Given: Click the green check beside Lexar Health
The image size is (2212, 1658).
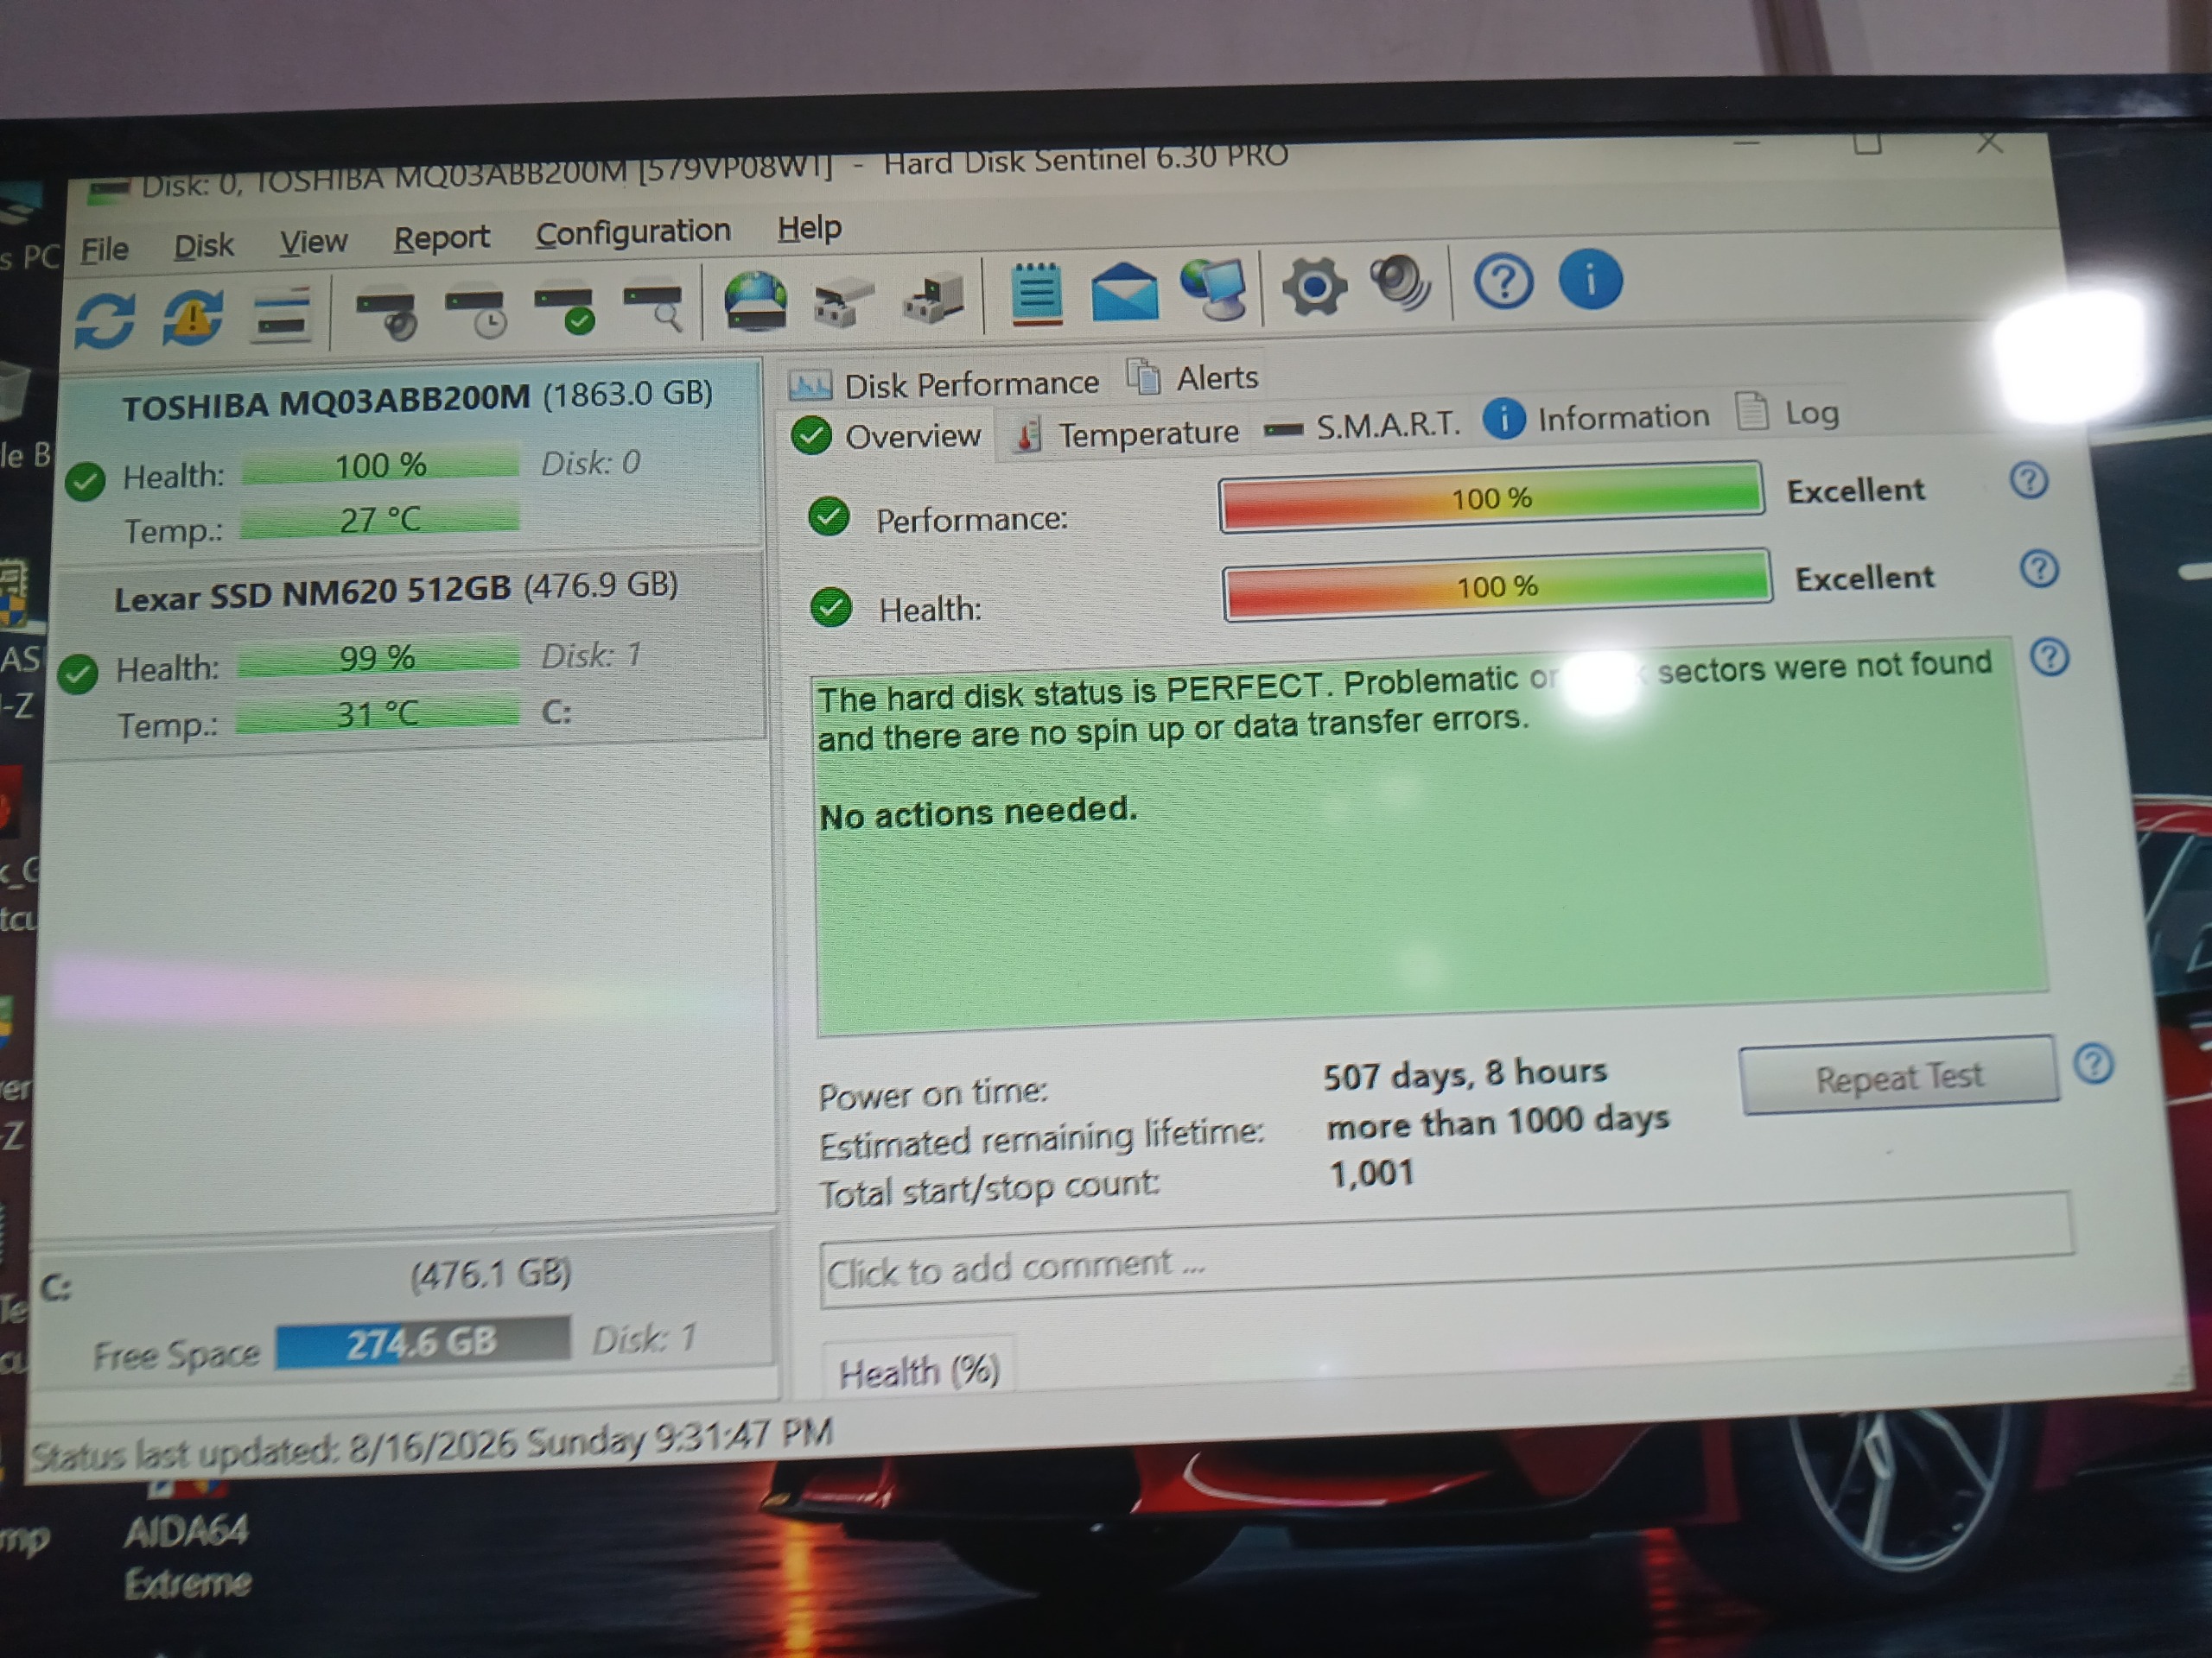Looking at the screenshot, I should [x=78, y=674].
